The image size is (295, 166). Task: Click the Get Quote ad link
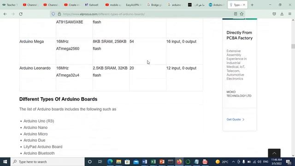[235, 119]
